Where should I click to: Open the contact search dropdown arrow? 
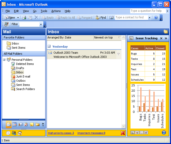click(149, 18)
